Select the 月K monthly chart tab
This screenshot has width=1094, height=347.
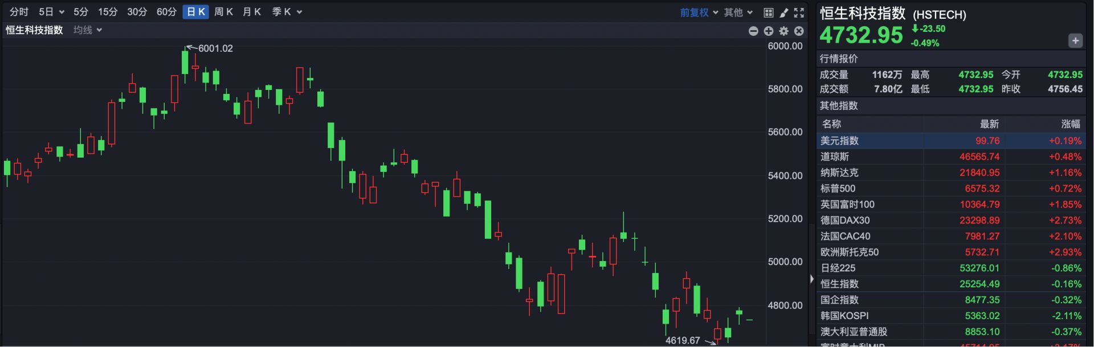coord(251,12)
